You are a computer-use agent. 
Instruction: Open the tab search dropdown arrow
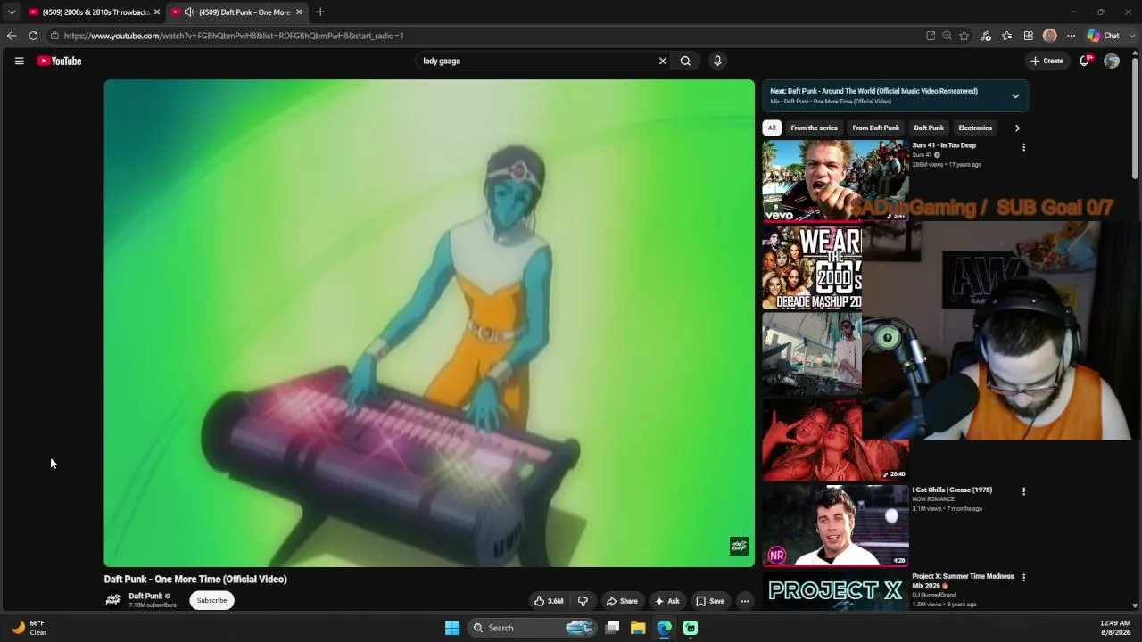click(x=11, y=12)
